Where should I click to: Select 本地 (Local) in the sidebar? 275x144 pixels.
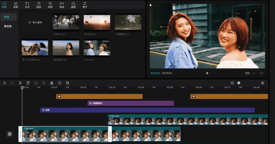(x=8, y=17)
